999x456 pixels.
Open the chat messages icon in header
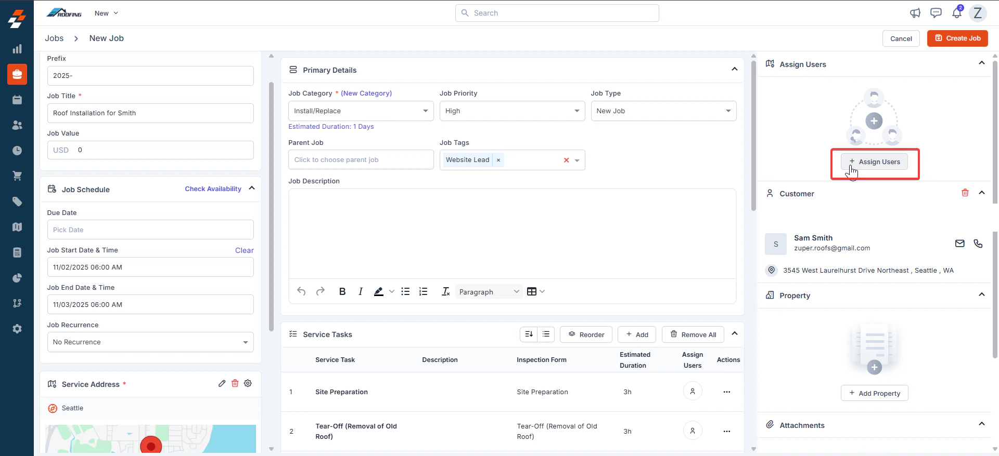(936, 13)
